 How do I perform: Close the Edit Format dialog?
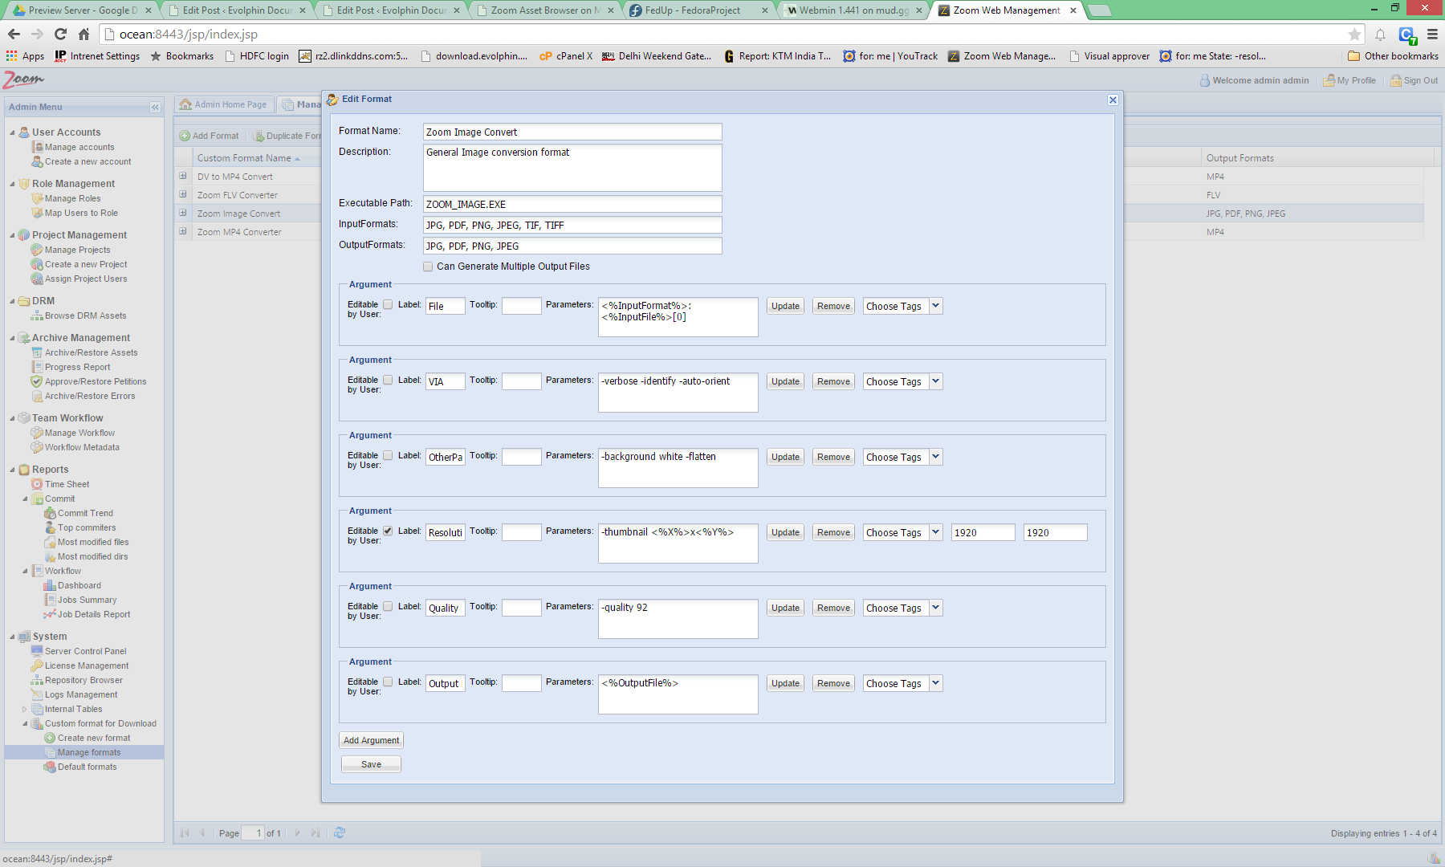pos(1113,100)
